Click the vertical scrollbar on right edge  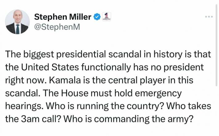click(x=217, y=45)
